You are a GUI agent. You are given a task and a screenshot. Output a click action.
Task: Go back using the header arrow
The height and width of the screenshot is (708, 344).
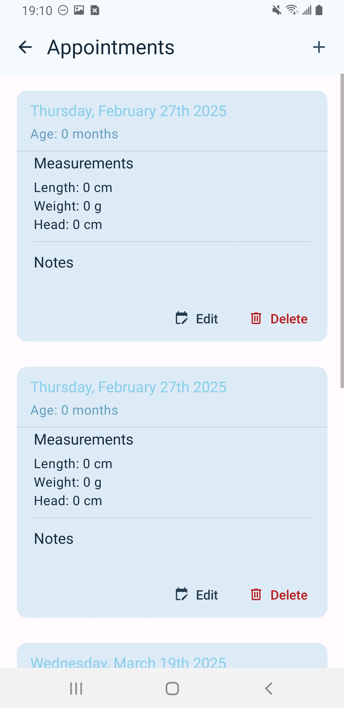click(x=25, y=47)
